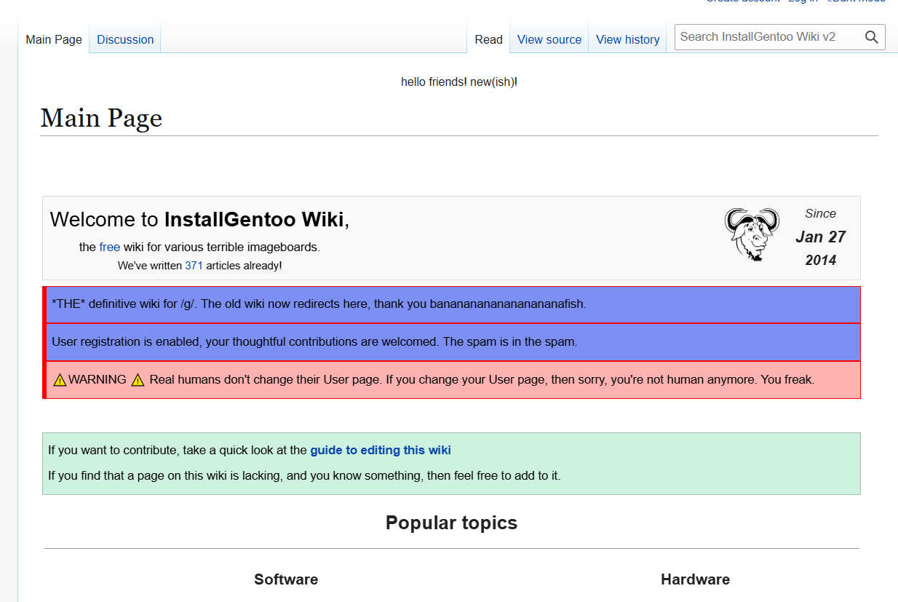The height and width of the screenshot is (602, 898).
Task: Click 'the free wiki for various terrible imageboards' line
Action: (x=199, y=247)
